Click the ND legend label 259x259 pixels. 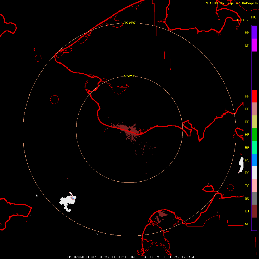pos(247,224)
